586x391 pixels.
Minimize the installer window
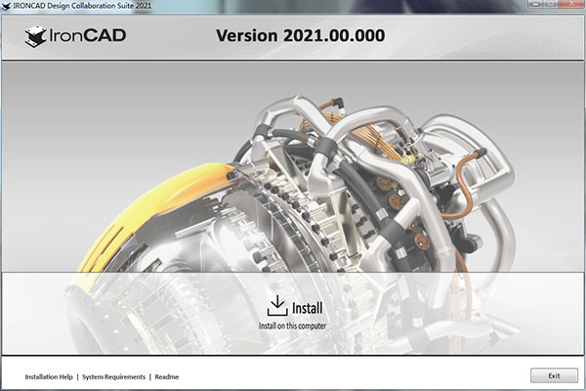pyautogui.click(x=536, y=4)
